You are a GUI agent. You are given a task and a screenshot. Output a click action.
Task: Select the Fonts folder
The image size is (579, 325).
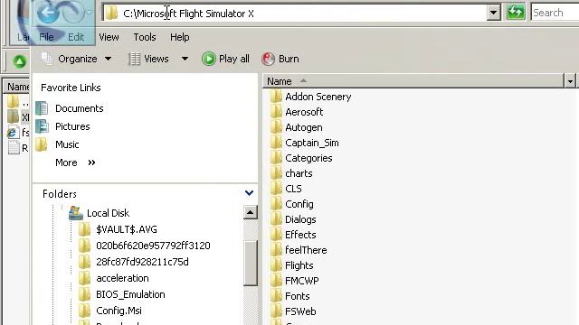click(x=298, y=297)
